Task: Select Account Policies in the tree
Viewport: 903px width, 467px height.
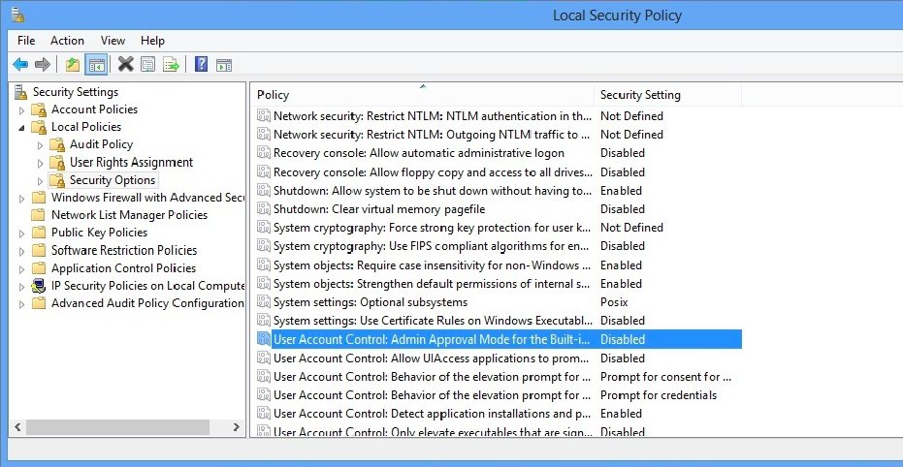Action: [94, 109]
